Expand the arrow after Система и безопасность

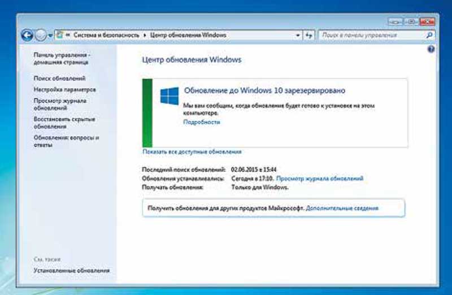coord(145,35)
